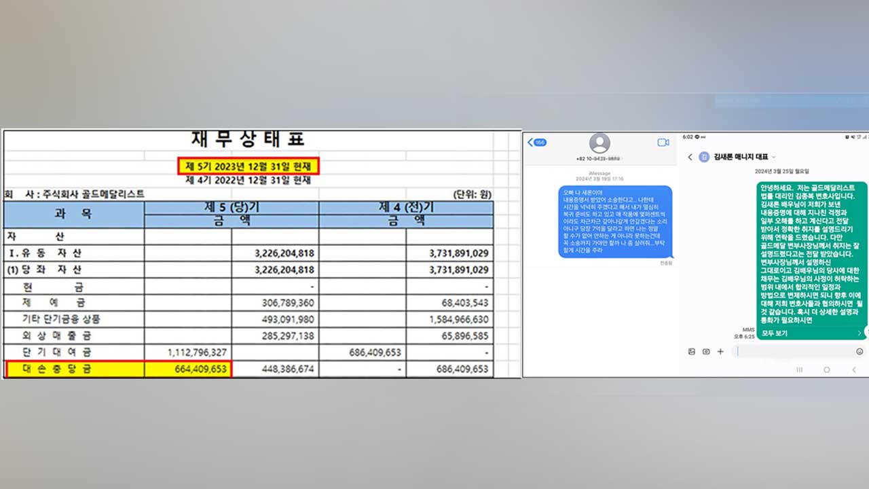This screenshot has height=489, width=869.
Task: Click the 제 4 (전)기 column header
Action: 405,207
